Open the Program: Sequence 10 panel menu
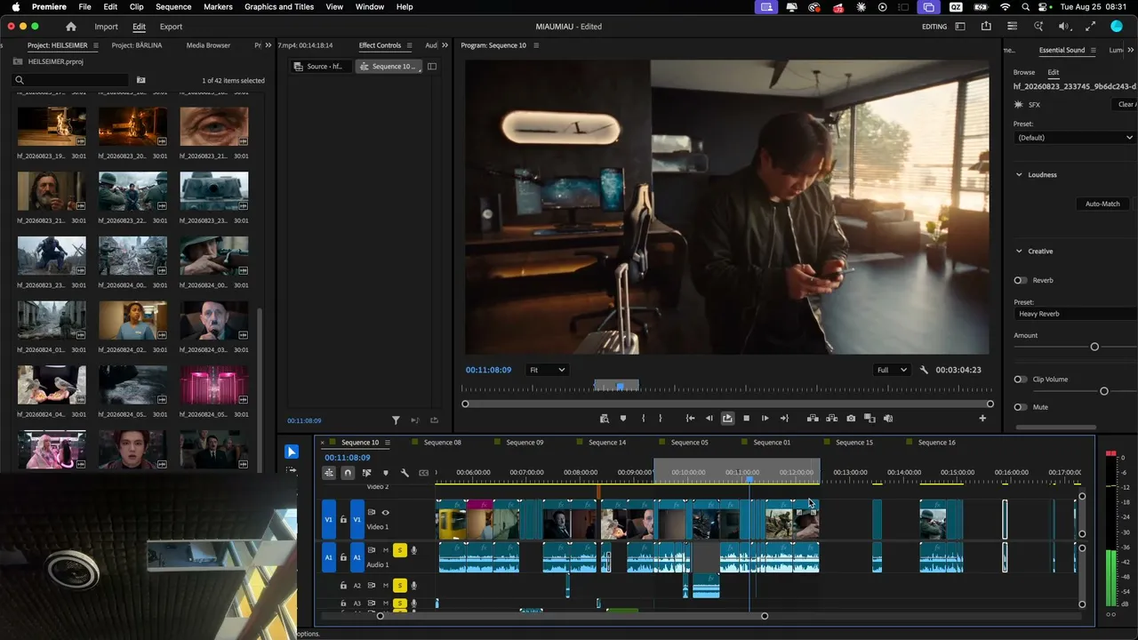The width and height of the screenshot is (1138, 640). [x=536, y=45]
